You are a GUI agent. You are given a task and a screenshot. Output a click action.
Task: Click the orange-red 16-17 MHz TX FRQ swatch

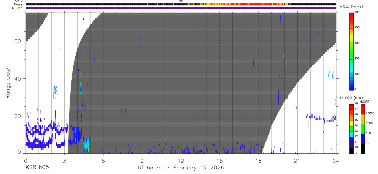click(352, 112)
